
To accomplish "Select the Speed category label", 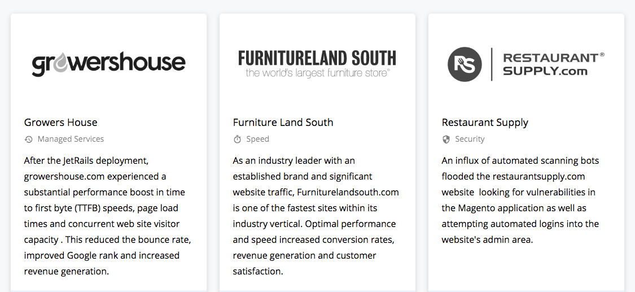I will [x=257, y=139].
